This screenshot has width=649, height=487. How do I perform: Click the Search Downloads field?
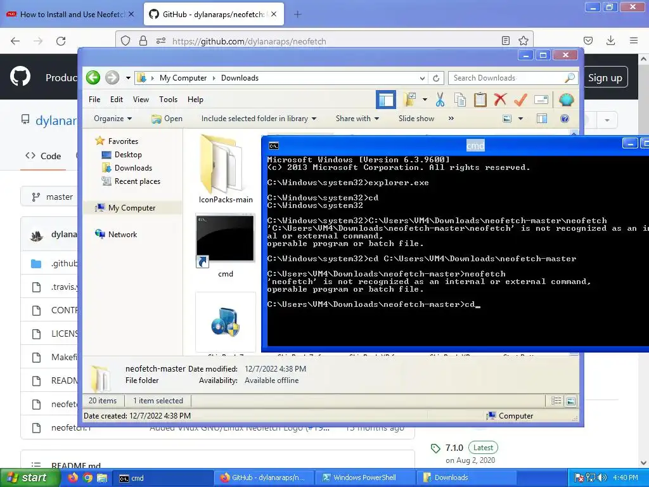coord(513,78)
